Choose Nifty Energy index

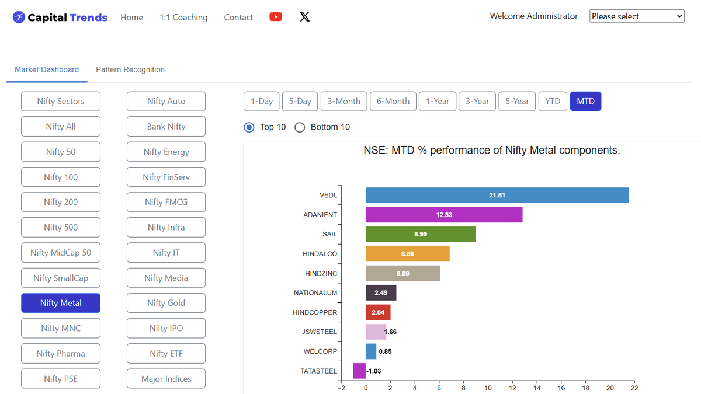click(x=166, y=152)
